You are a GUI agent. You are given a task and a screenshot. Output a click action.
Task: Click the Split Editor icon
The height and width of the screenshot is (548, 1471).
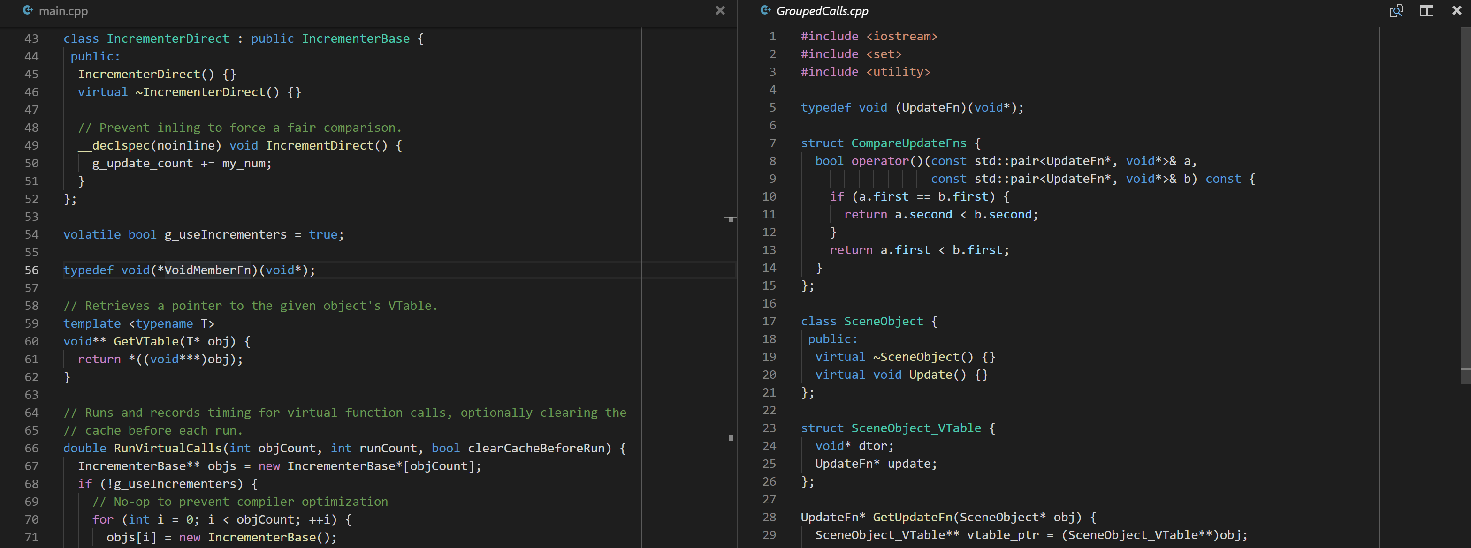1426,11
